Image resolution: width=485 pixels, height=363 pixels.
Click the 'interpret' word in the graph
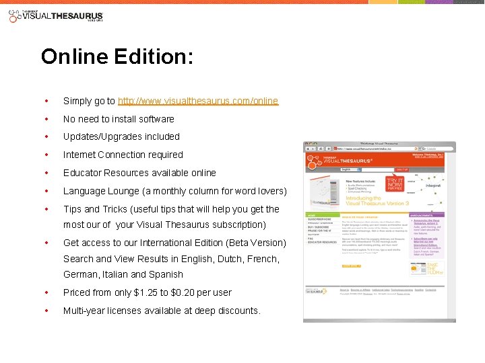click(x=433, y=186)
